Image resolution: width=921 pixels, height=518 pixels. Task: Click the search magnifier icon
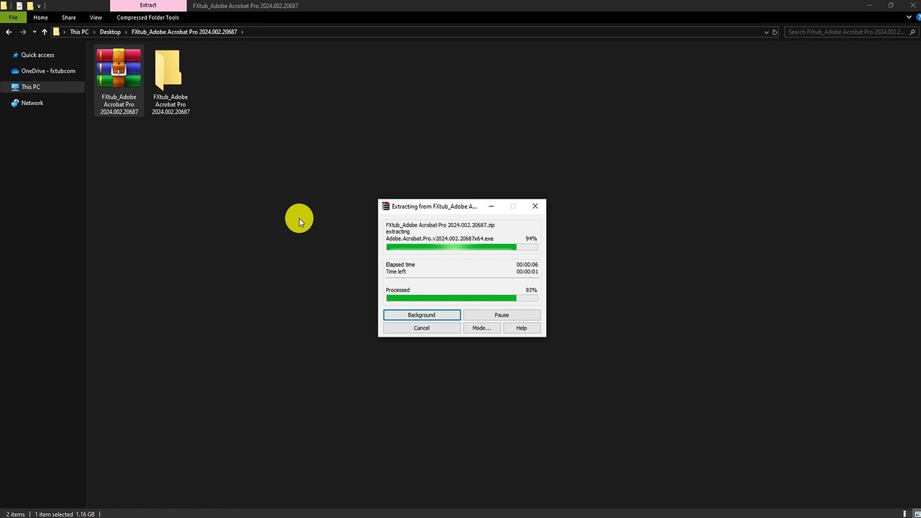[x=914, y=32]
